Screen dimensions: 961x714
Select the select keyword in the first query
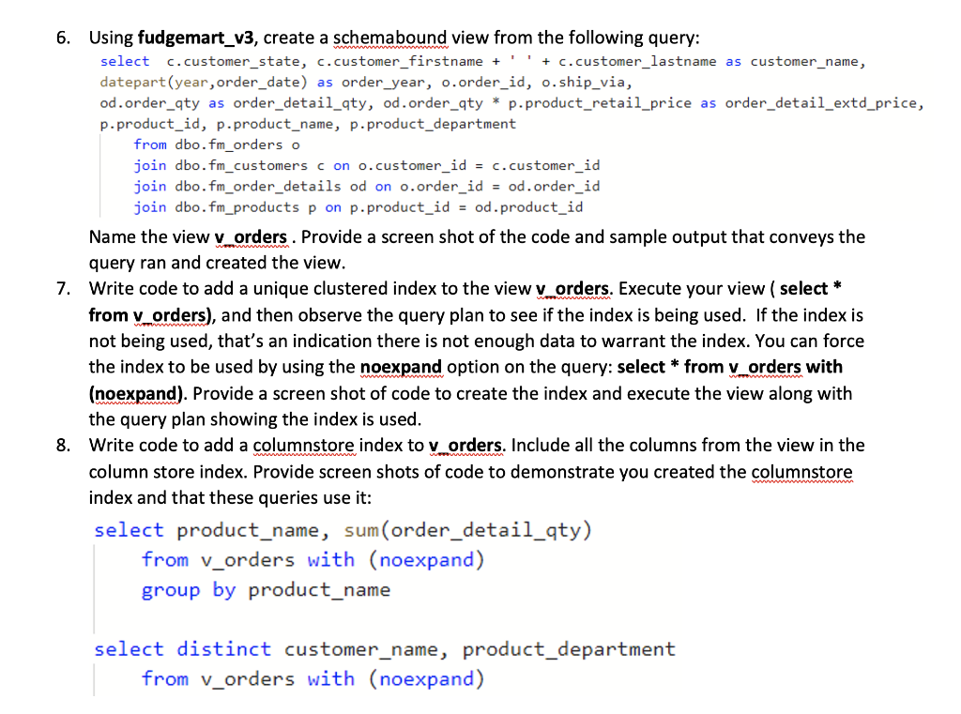[123, 61]
